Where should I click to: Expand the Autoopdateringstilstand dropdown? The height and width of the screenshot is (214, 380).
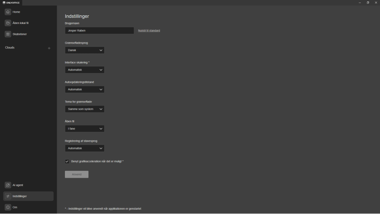[85, 89]
